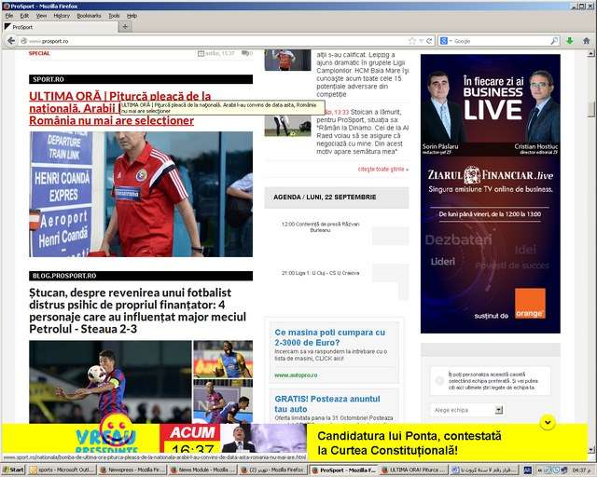Select the ProSport browser tab

(x=56, y=27)
